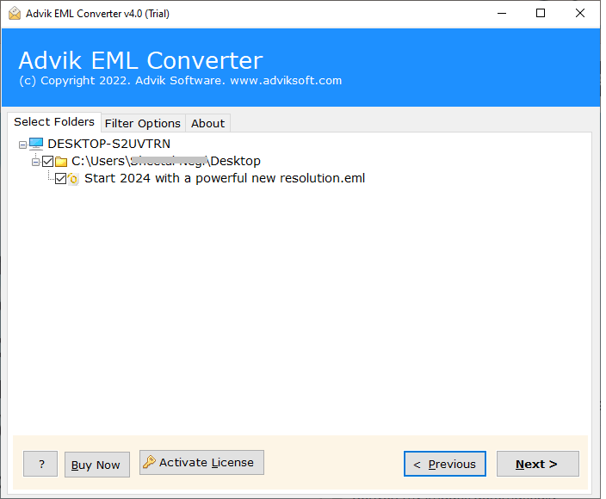Viewport: 606px width, 499px height.
Task: Proceed with the Next > button
Action: pyautogui.click(x=538, y=464)
